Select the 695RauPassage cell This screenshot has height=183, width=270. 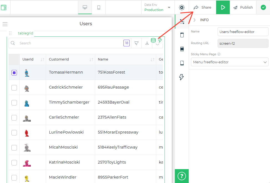(x=125, y=87)
